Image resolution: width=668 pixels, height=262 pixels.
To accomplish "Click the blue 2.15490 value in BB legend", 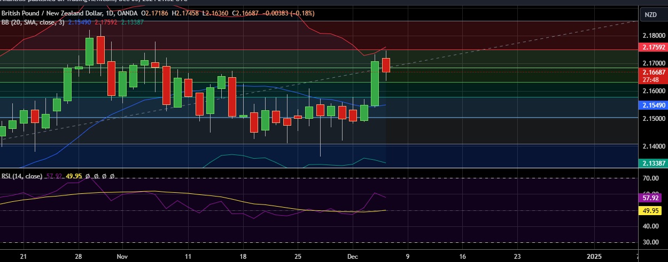I will (79, 22).
